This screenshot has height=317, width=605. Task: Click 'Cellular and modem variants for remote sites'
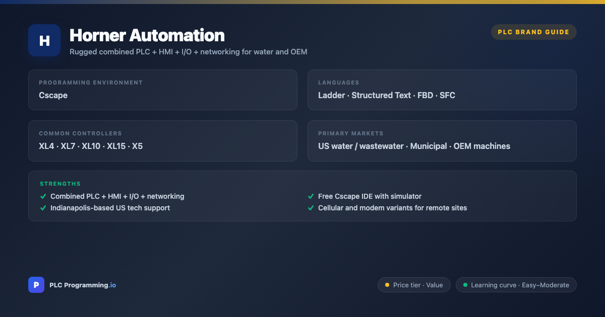pyautogui.click(x=392, y=208)
